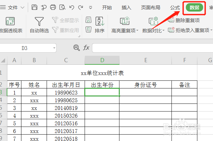Image resolution: width=213 pixels, height=141 pixels.
Task: Open the 页面布局 tab
Action: (x=151, y=7)
